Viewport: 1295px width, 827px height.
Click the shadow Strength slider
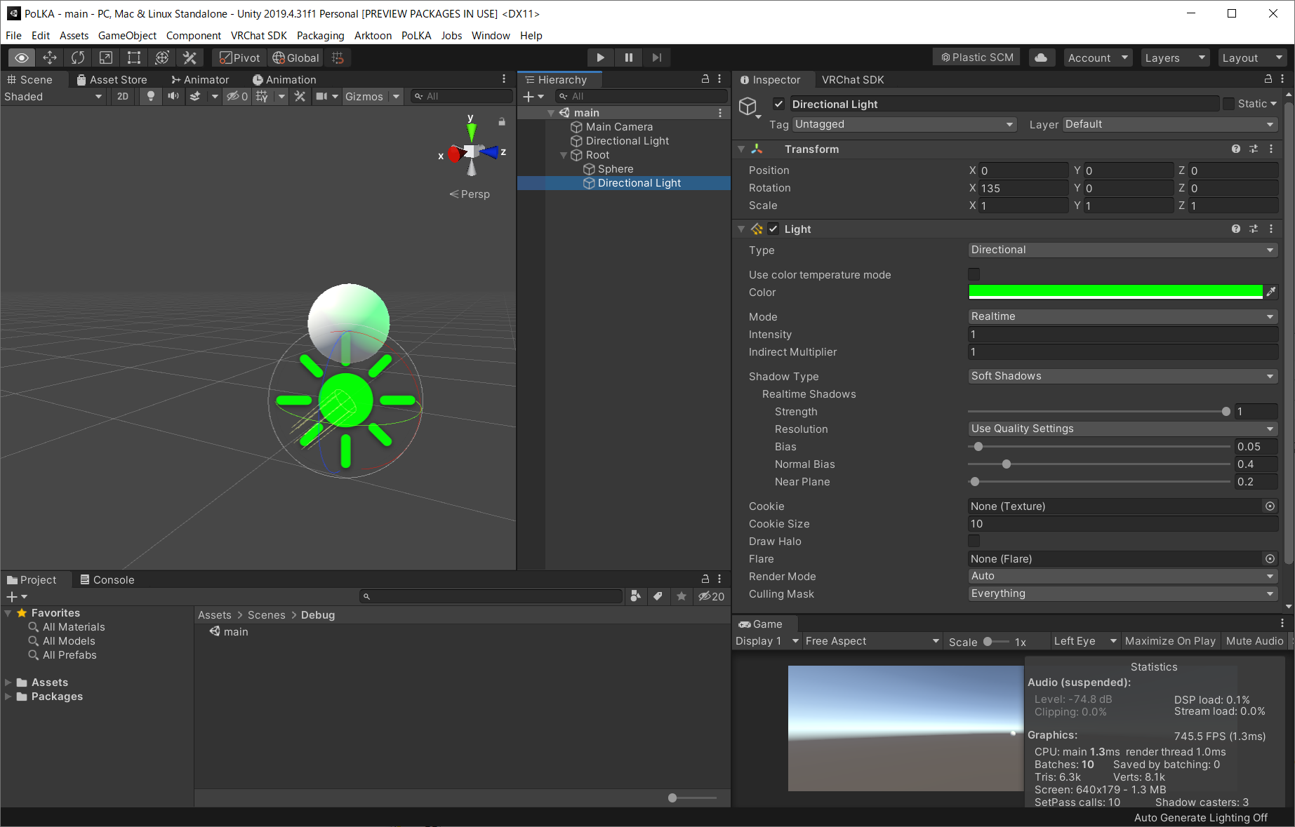1099,412
